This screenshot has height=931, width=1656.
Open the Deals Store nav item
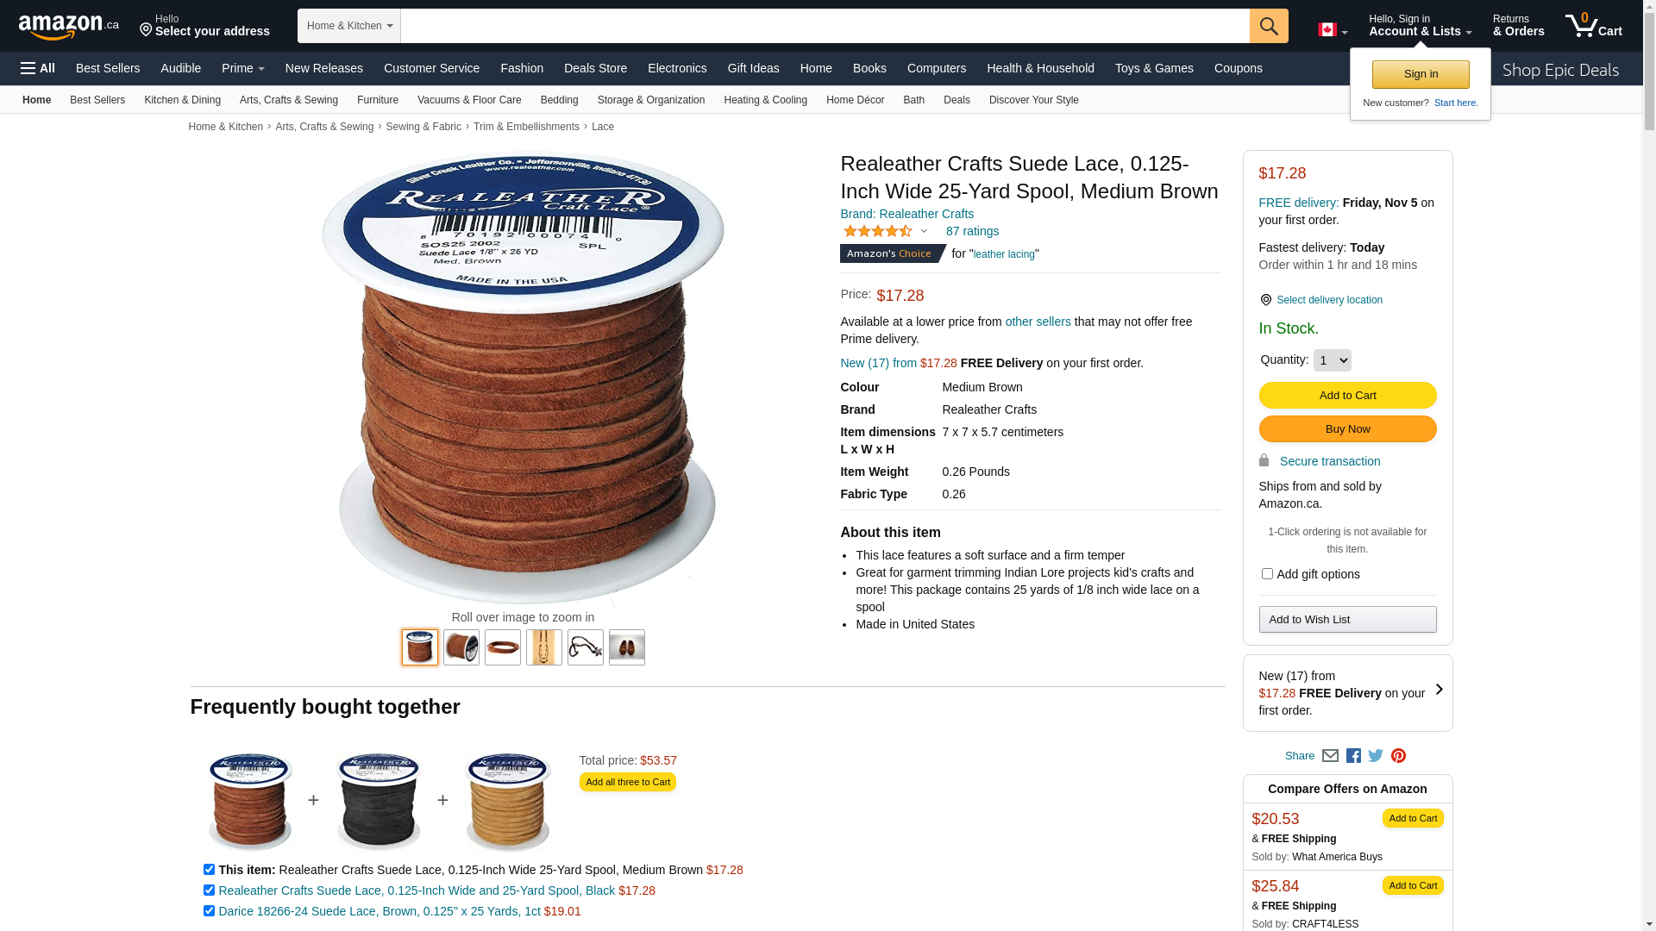pyautogui.click(x=595, y=68)
